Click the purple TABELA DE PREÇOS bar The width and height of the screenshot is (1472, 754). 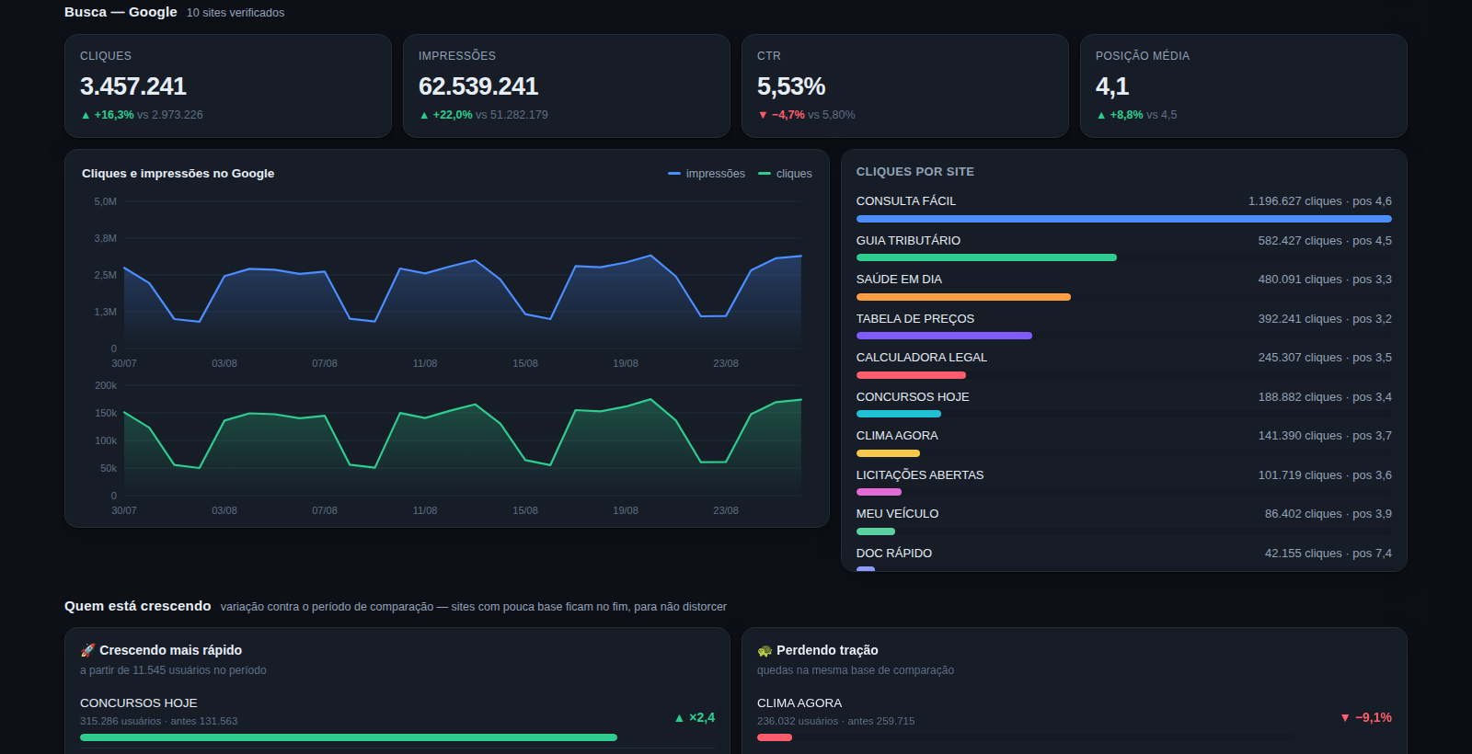point(944,336)
